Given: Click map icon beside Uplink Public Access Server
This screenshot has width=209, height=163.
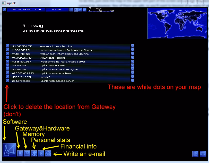Looking at the screenshot, I should coord(133,81).
